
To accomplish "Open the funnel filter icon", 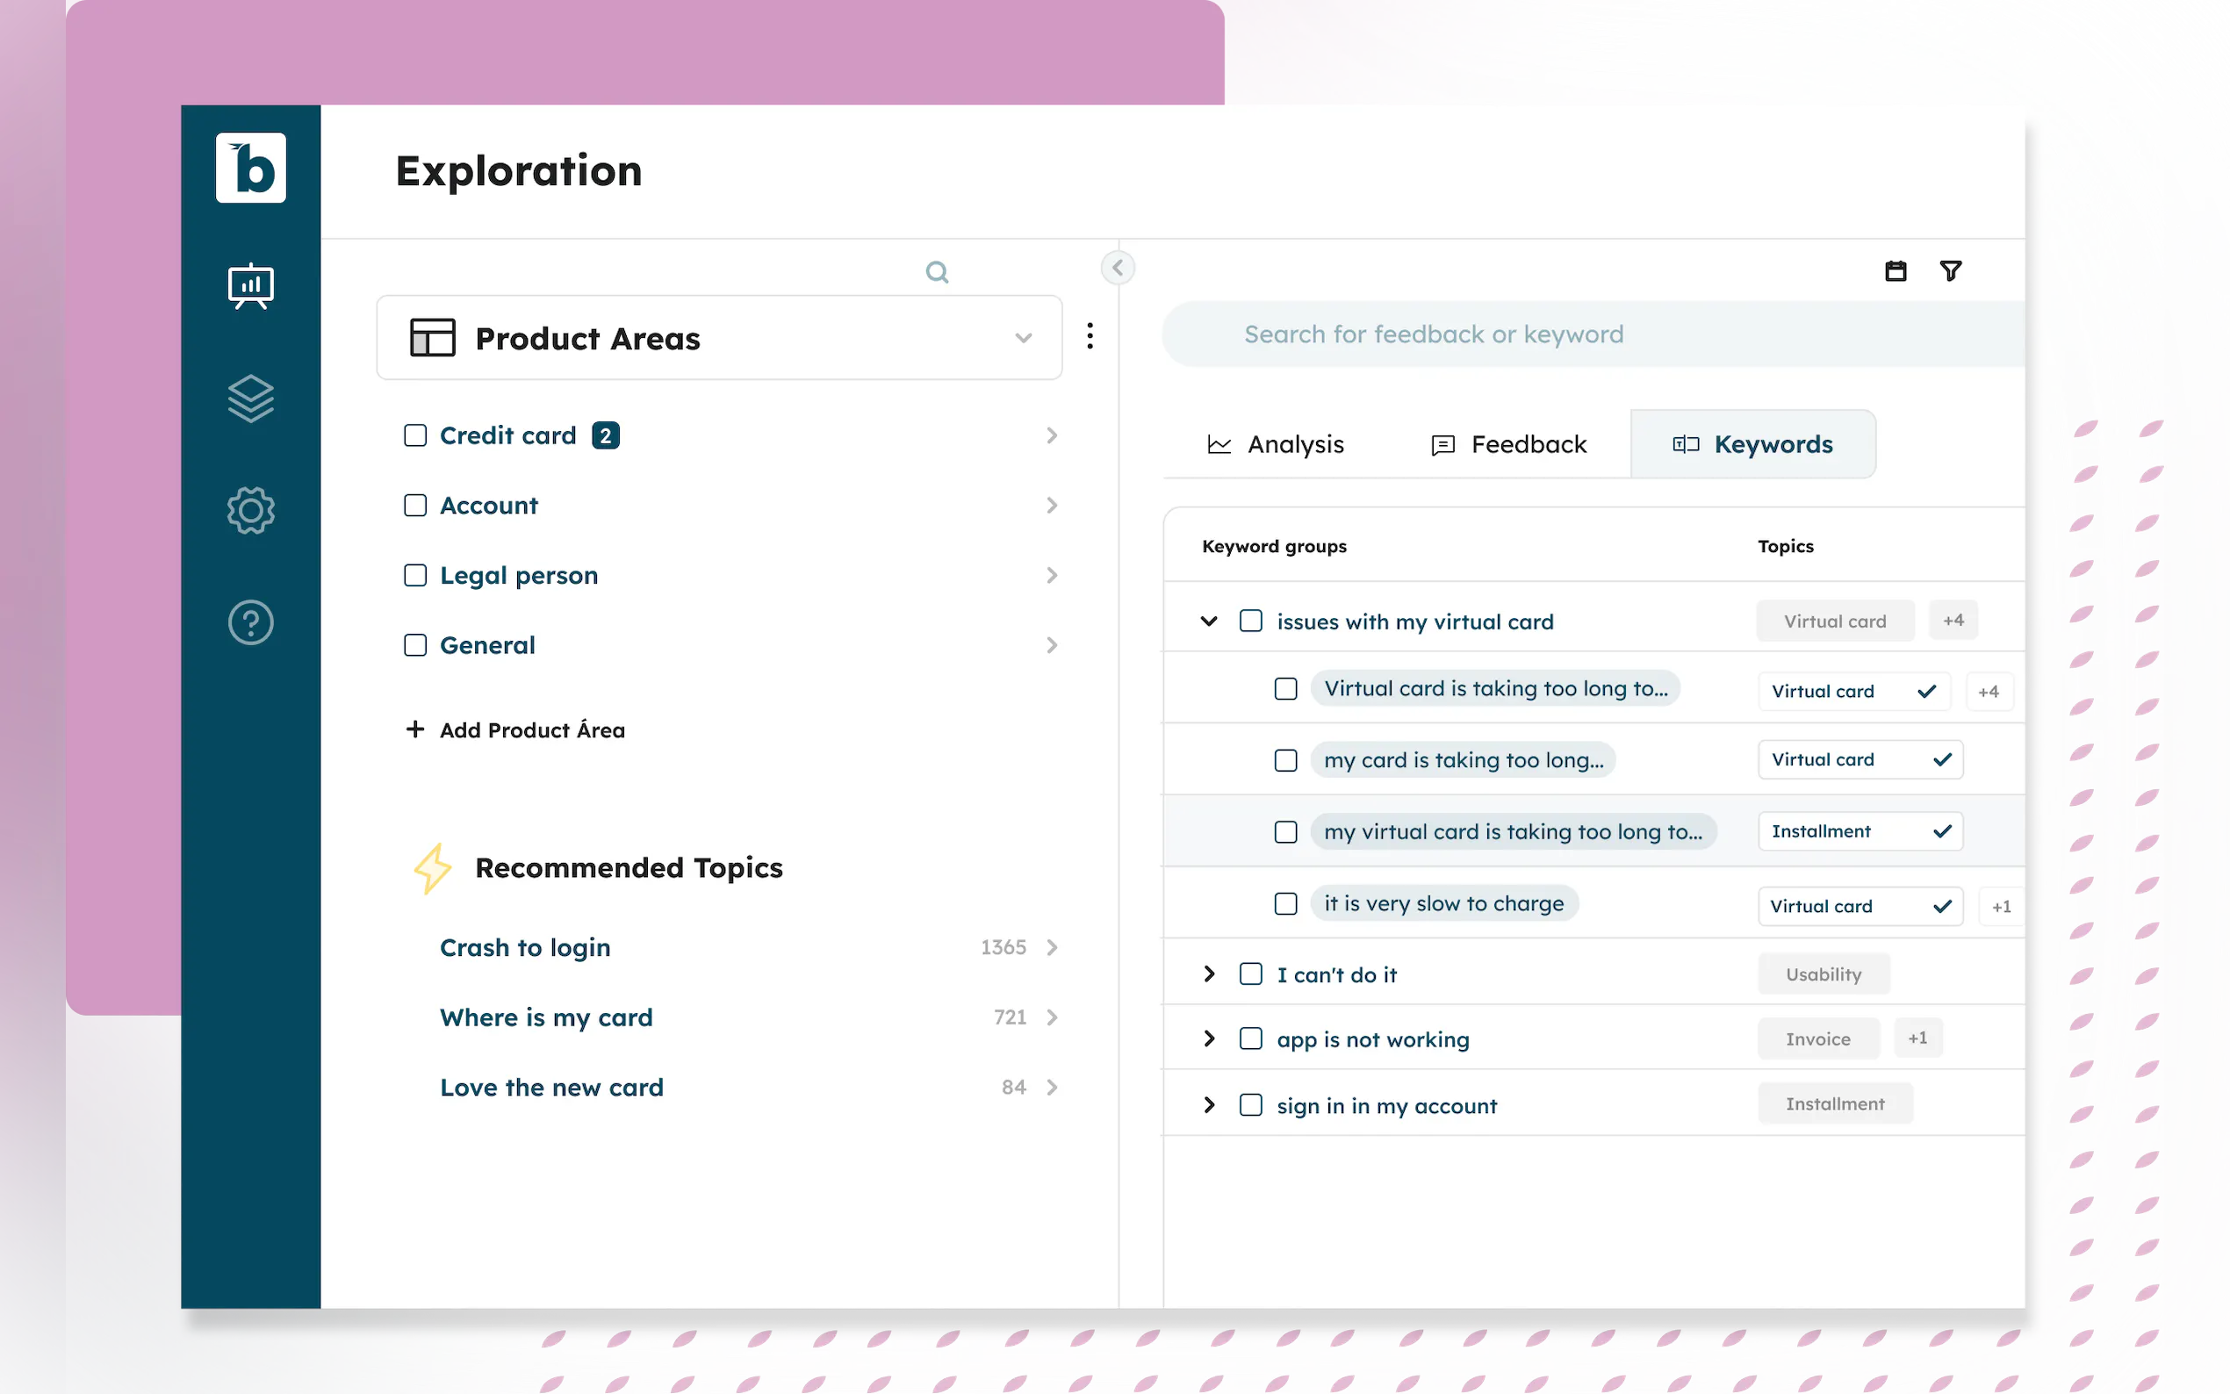I will (x=1950, y=271).
